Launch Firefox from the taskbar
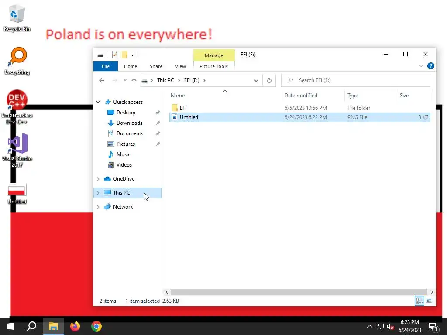The image size is (447, 335). pyautogui.click(x=75, y=326)
